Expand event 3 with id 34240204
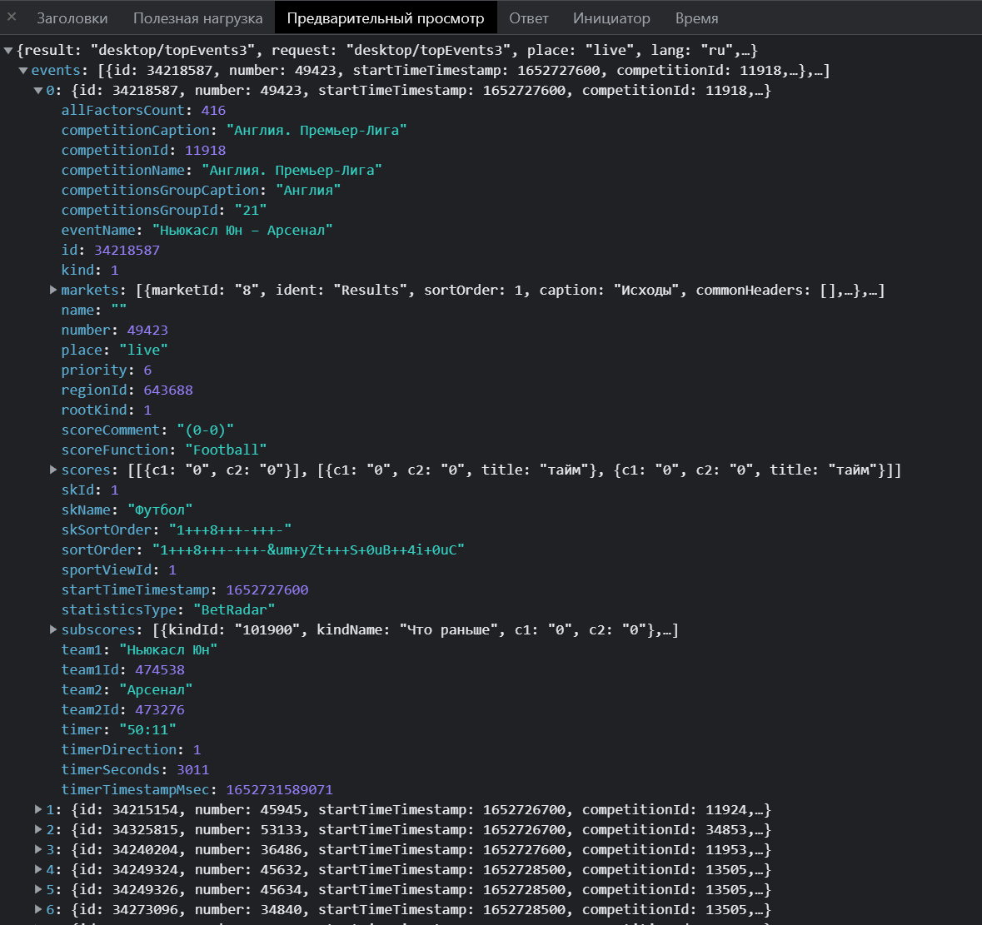Screen dimensions: 982x925 coord(38,849)
